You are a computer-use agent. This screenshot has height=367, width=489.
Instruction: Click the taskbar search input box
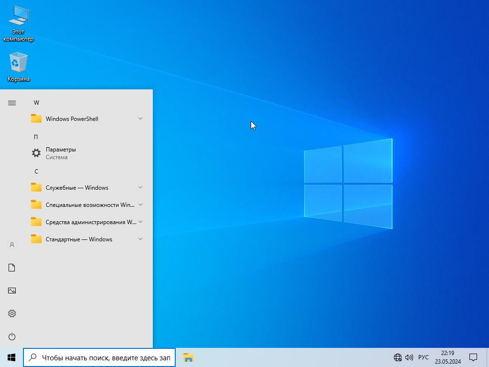pyautogui.click(x=105, y=357)
